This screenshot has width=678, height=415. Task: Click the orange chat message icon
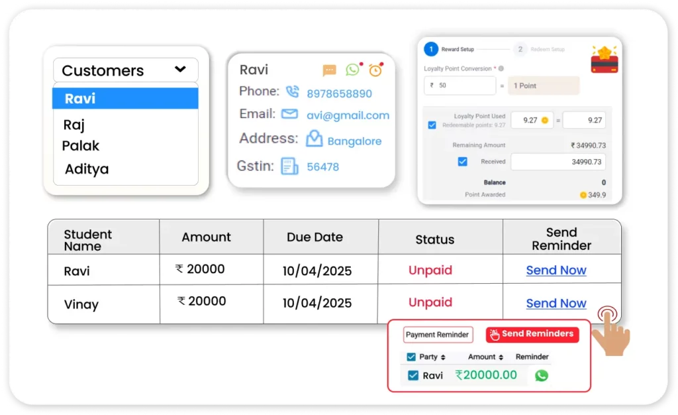coord(329,70)
